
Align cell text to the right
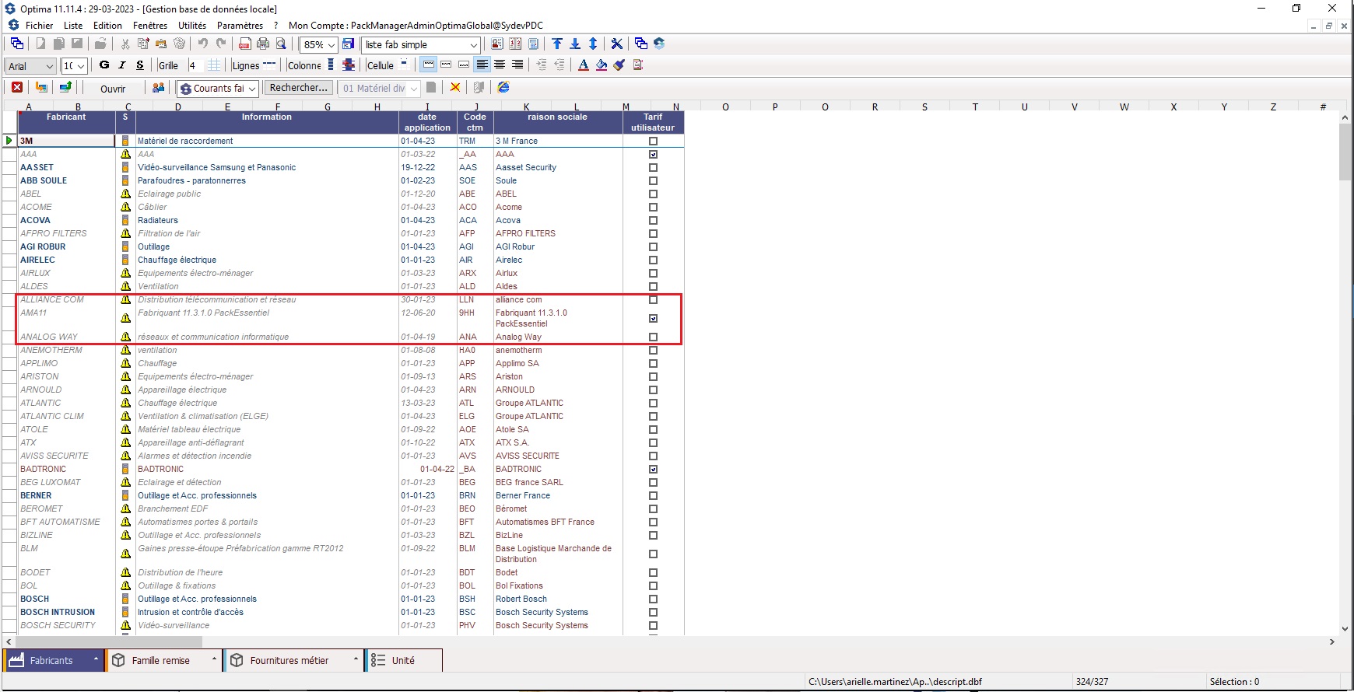tap(517, 65)
